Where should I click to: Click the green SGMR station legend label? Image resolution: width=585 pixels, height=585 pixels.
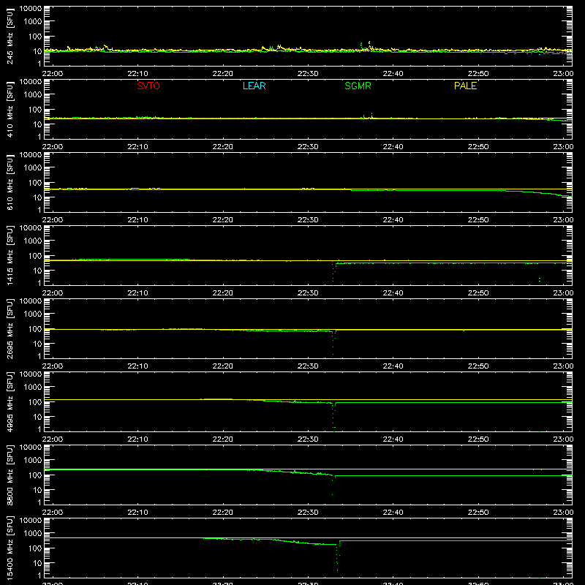(x=358, y=86)
